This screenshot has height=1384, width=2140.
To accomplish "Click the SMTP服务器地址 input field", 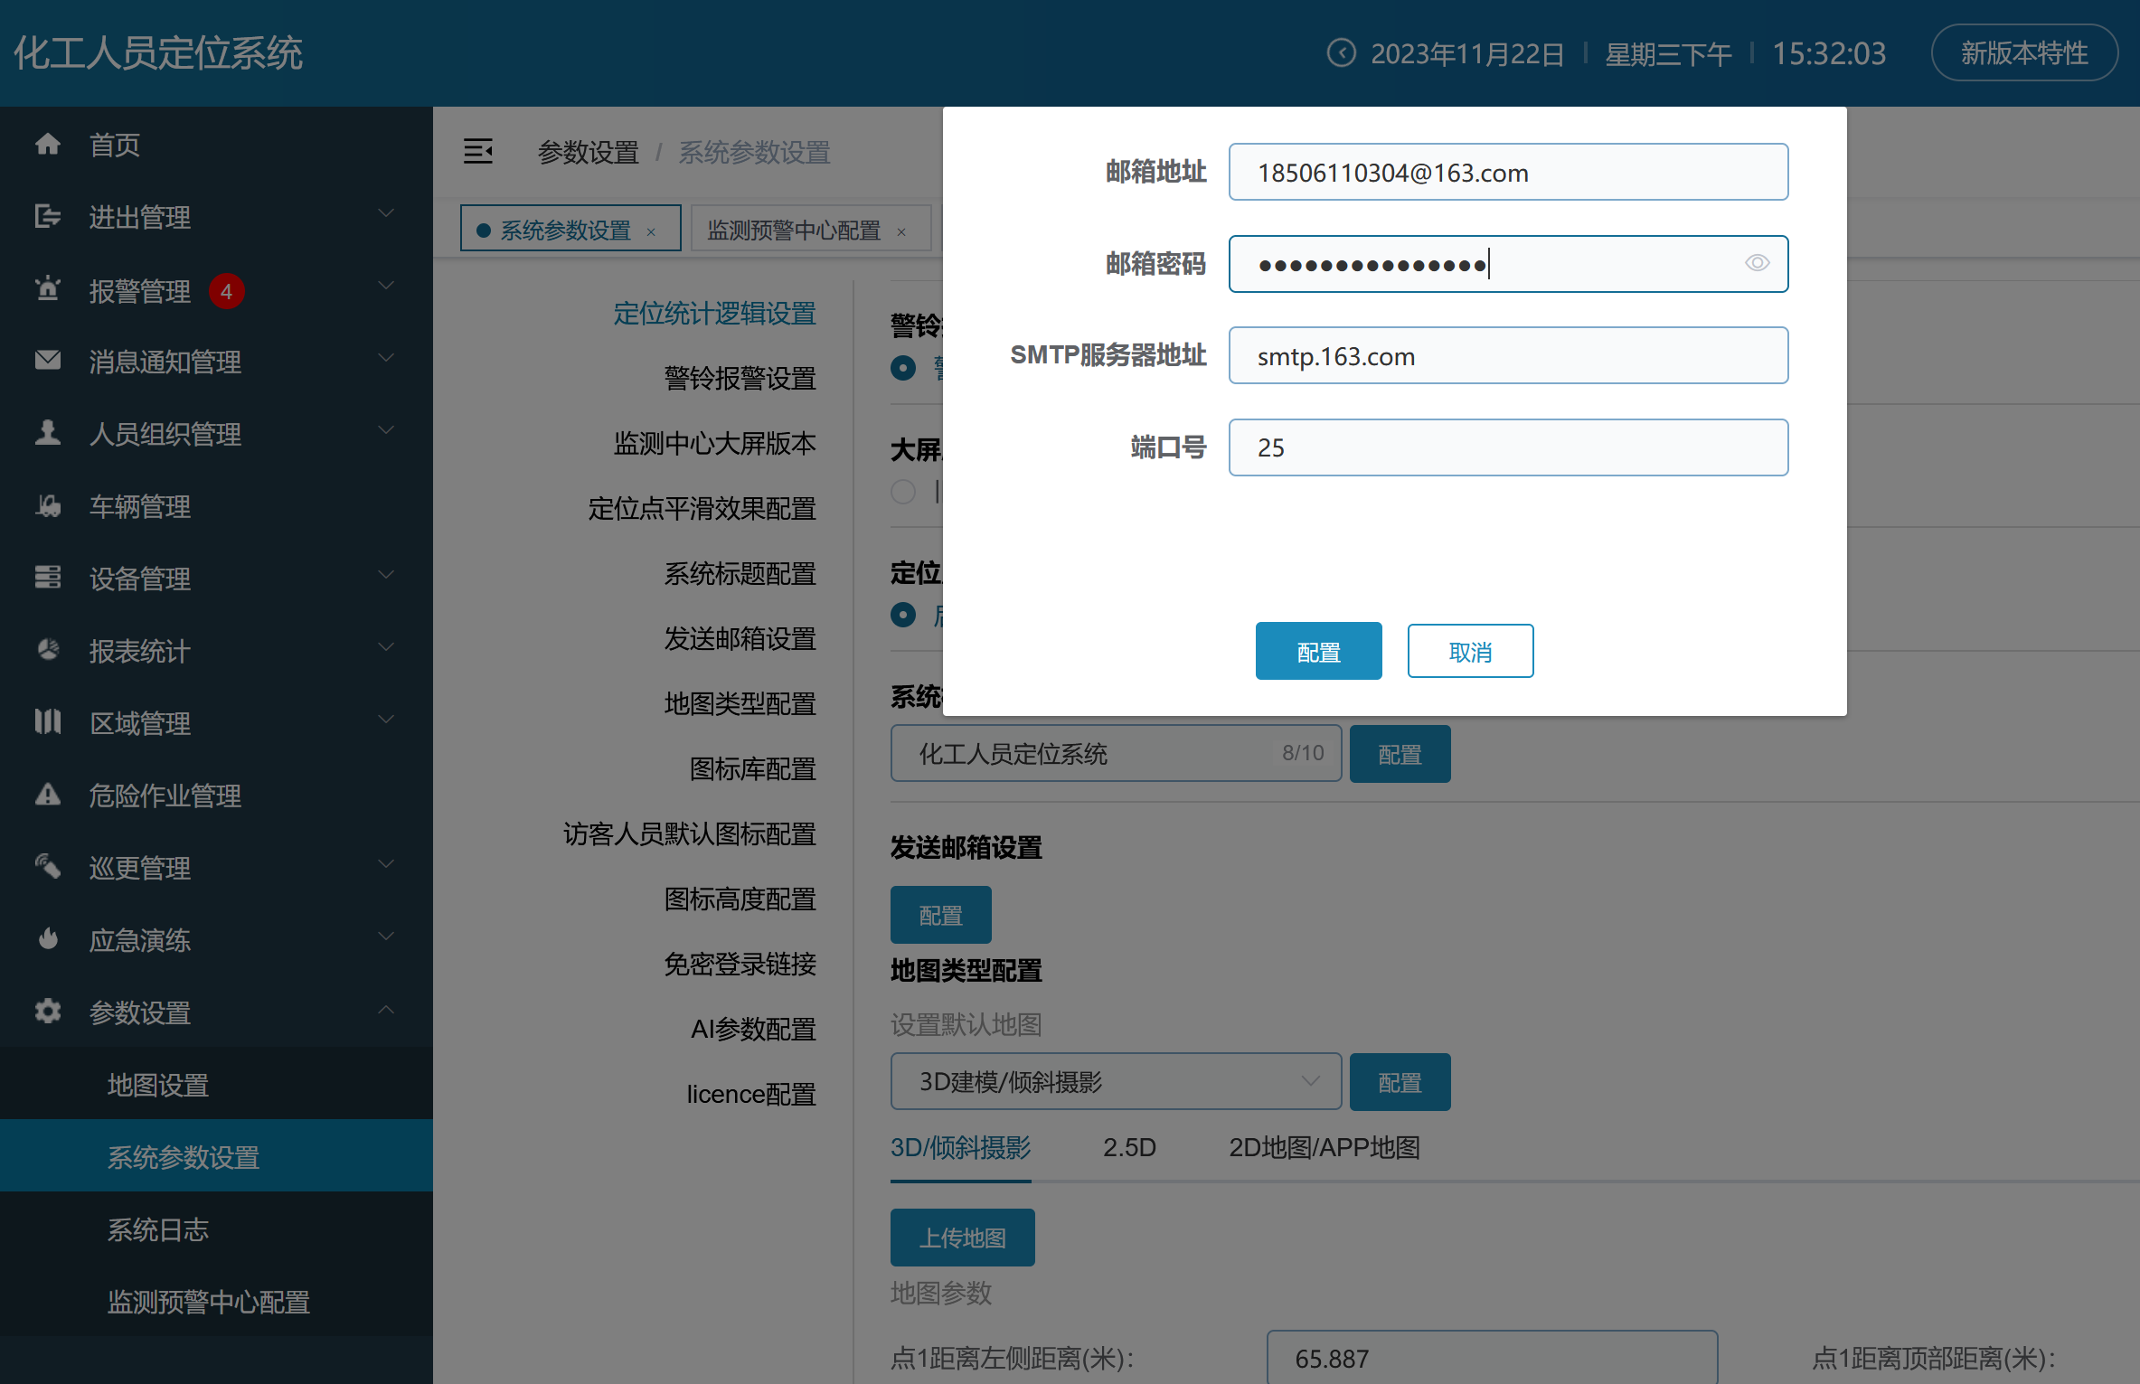I will point(1508,355).
